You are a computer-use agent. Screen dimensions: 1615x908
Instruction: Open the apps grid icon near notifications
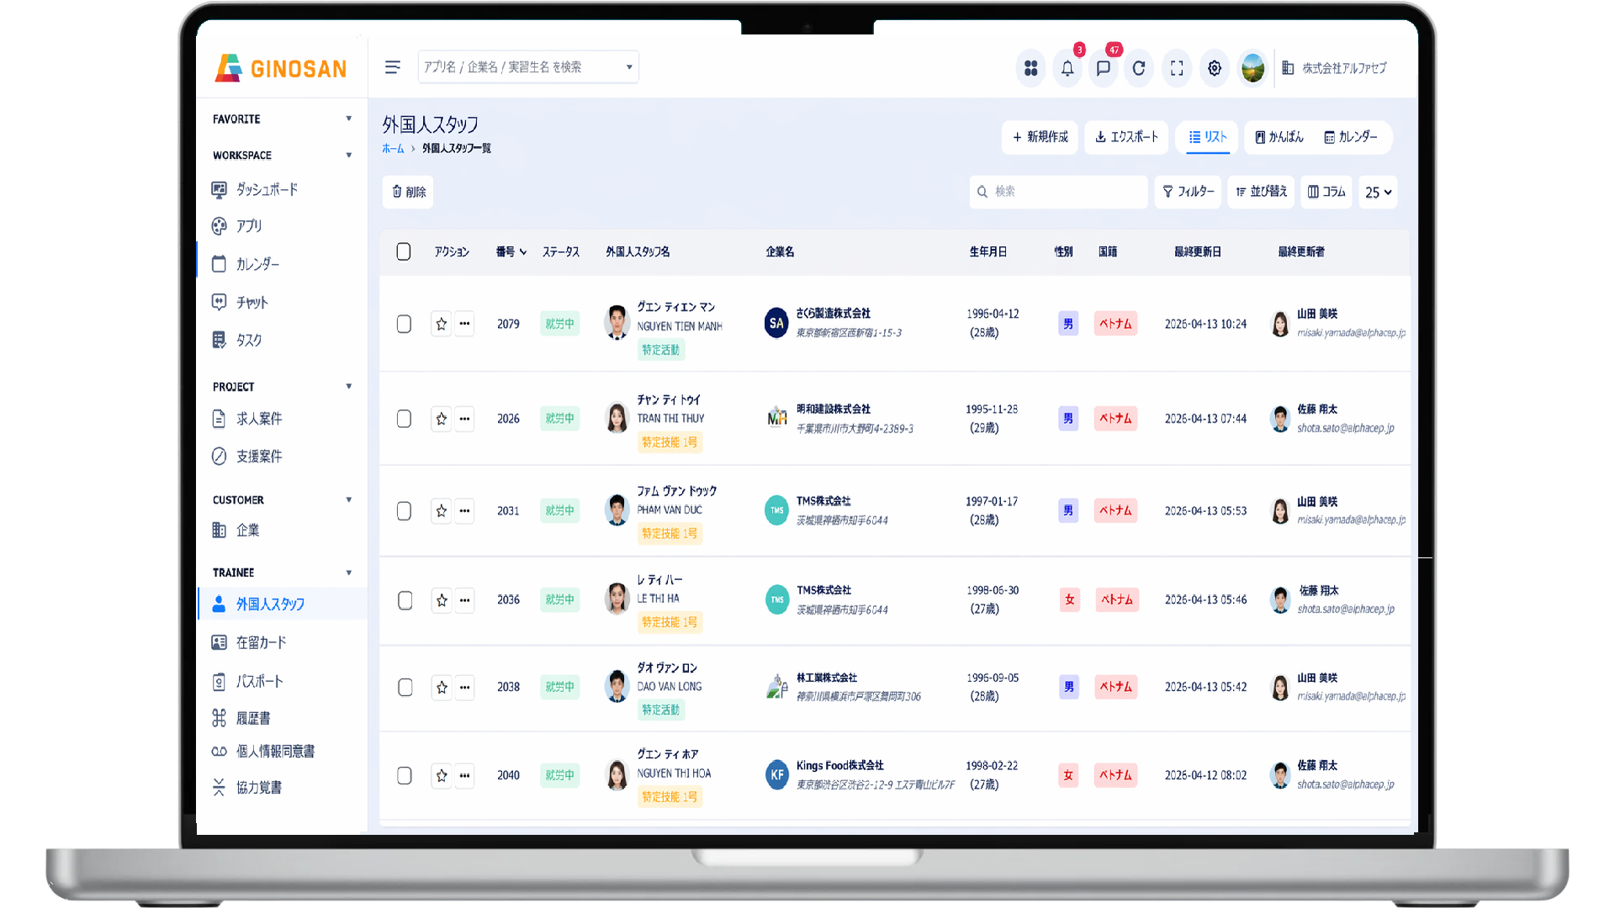1030,68
